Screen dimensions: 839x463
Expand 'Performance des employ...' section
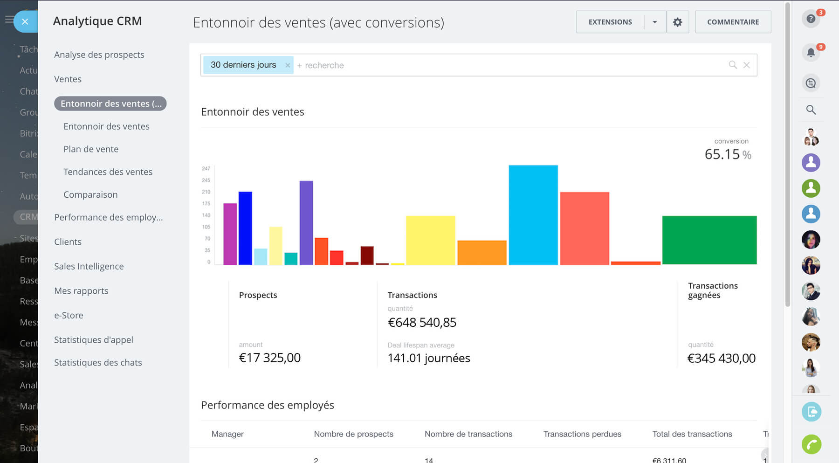coord(108,217)
